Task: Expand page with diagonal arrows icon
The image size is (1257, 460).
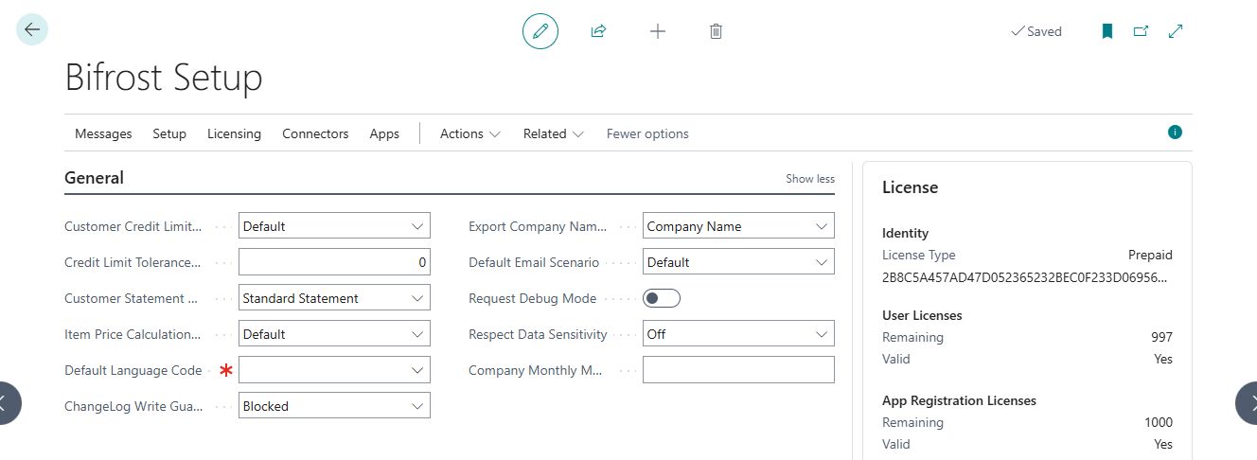Action: [1176, 31]
